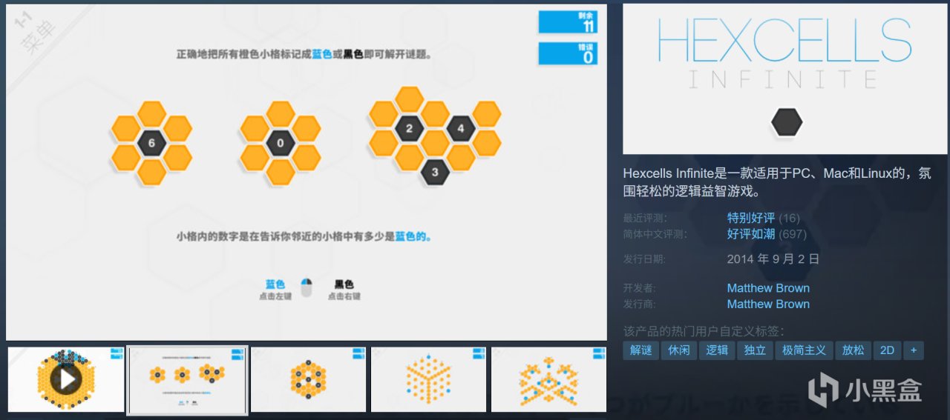Open developer Matthew Brown link
Image resolution: width=950 pixels, height=420 pixels.
[768, 288]
